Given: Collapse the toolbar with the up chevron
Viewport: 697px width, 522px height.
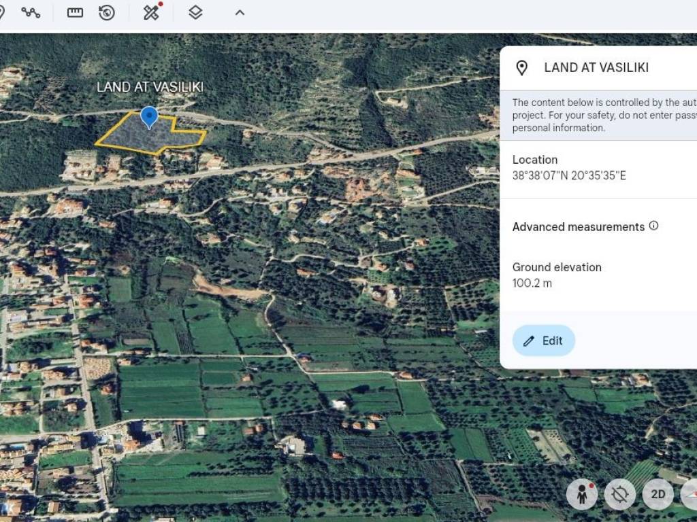Looking at the screenshot, I should [x=240, y=12].
